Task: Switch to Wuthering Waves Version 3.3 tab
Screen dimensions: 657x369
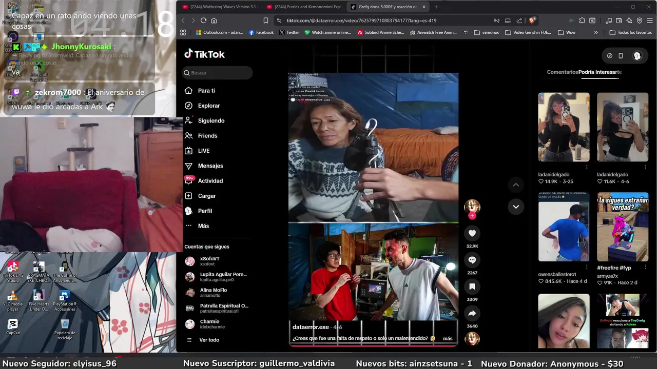Action: tap(219, 7)
